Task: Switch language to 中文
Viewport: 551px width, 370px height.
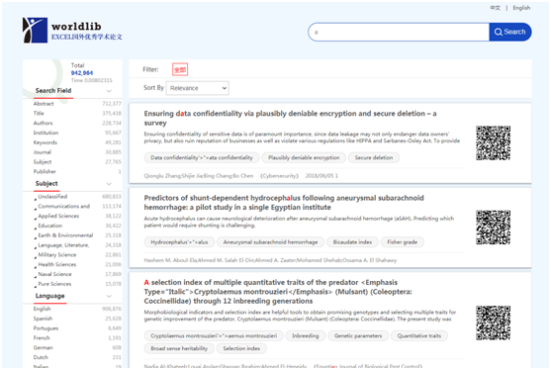Action: (x=496, y=8)
